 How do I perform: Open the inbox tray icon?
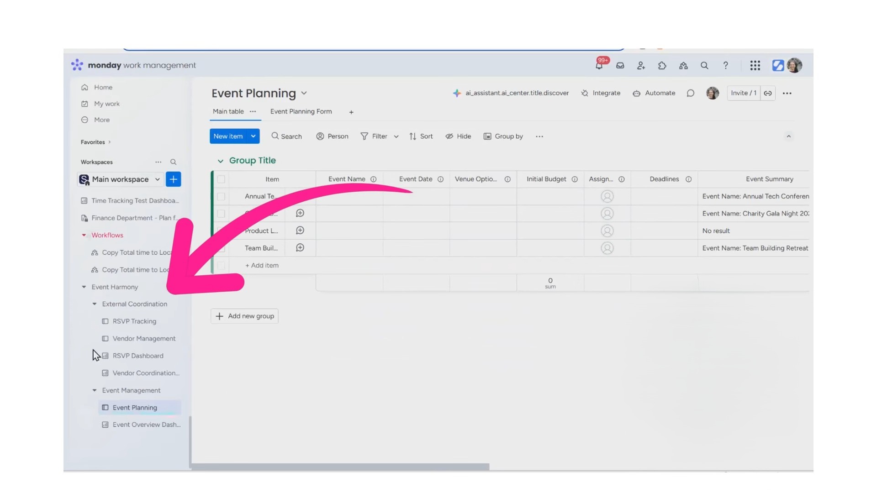tap(620, 66)
